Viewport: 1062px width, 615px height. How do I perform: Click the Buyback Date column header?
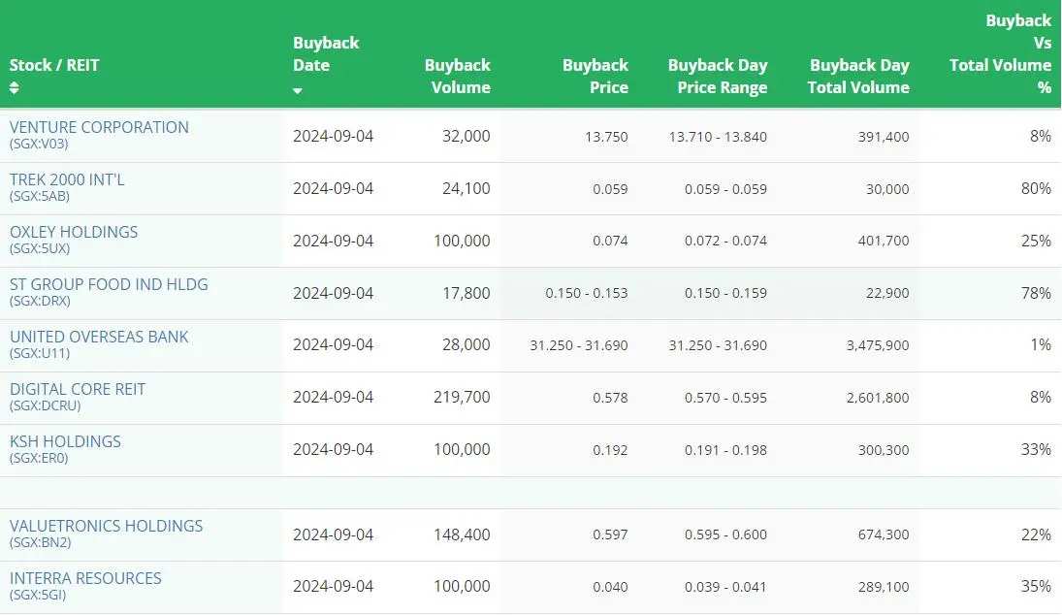(x=326, y=54)
